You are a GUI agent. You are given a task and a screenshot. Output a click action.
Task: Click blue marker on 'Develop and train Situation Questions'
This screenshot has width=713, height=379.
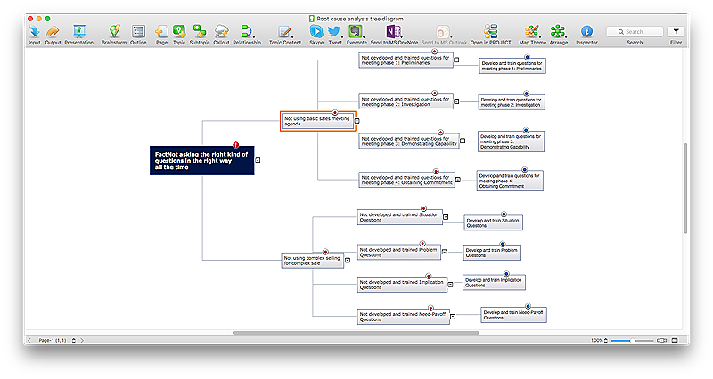[504, 214]
